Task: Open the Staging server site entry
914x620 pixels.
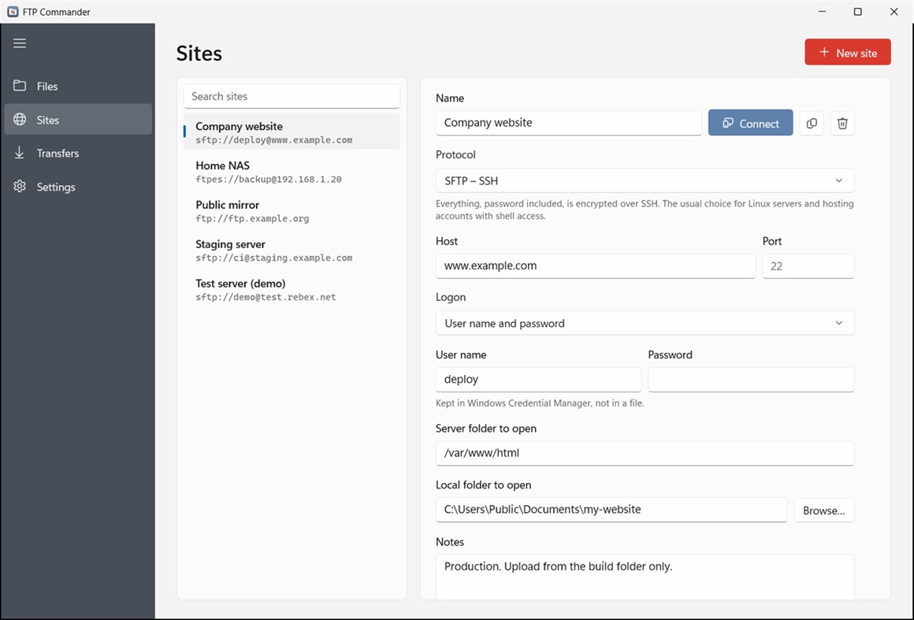Action: coord(292,250)
